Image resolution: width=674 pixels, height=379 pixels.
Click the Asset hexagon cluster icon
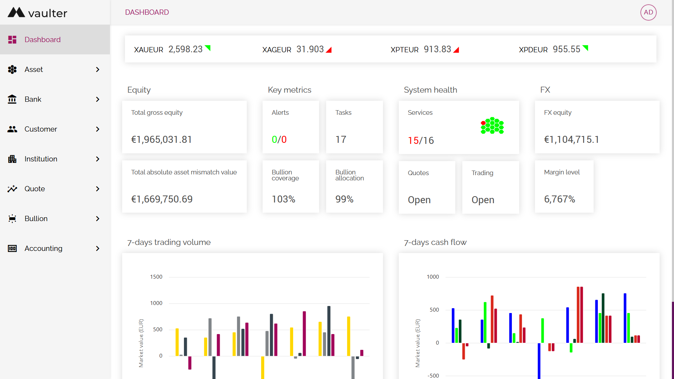(x=12, y=69)
